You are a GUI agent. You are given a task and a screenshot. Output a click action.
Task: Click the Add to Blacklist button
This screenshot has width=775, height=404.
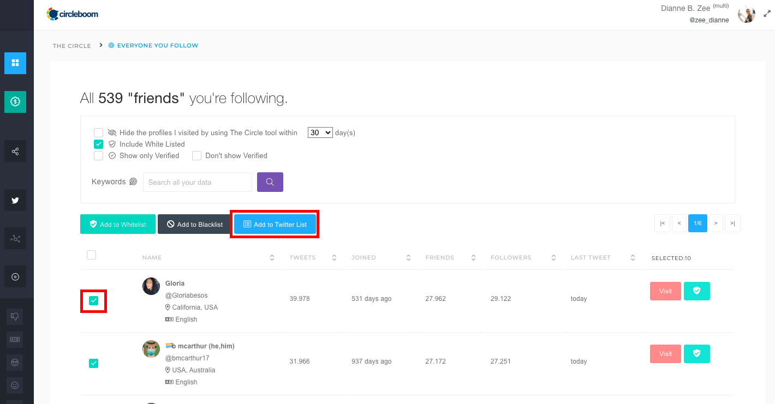pyautogui.click(x=194, y=224)
